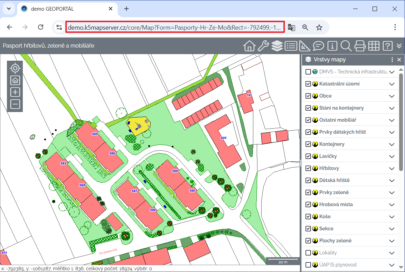The height and width of the screenshot is (272, 405).
Task: Select the measuring triangle ruler tool
Action: click(x=305, y=46)
